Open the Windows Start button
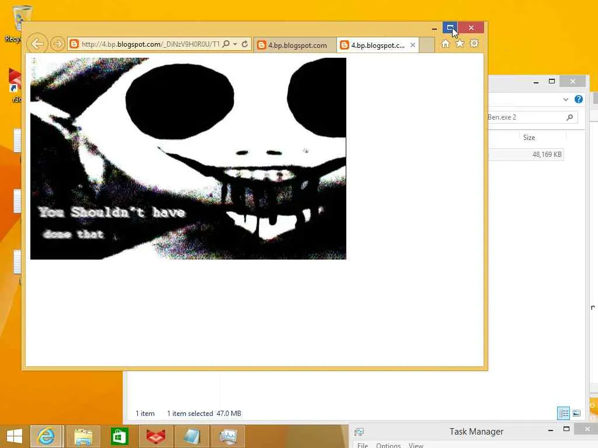Image resolution: width=598 pixels, height=448 pixels. 14,436
